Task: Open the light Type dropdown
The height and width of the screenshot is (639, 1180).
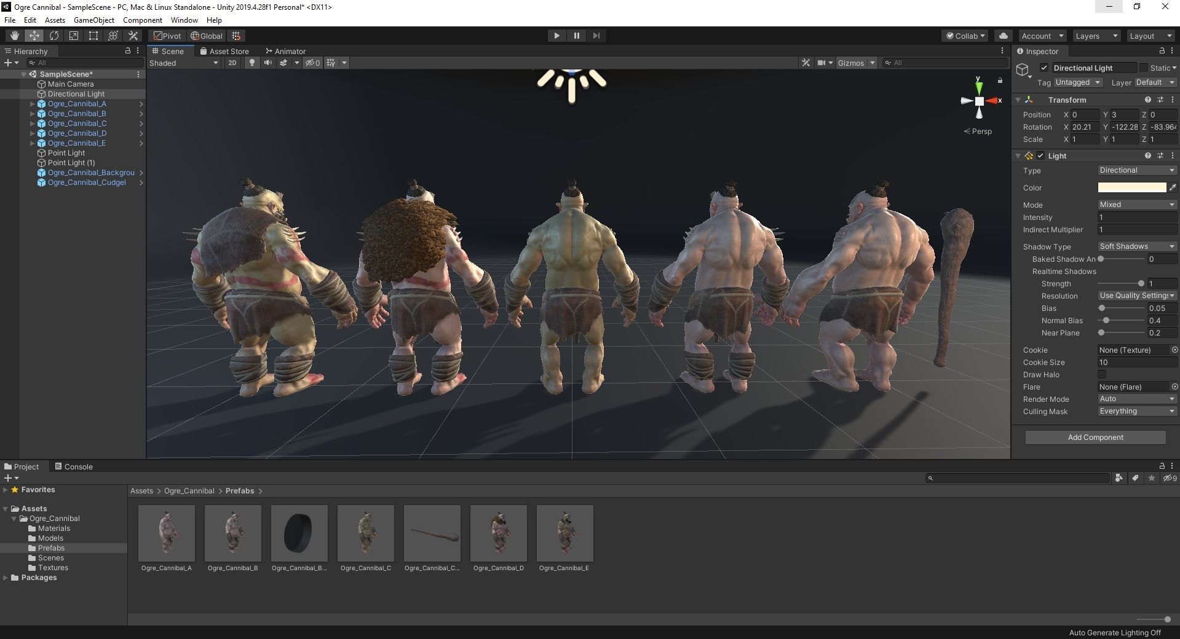Action: coord(1137,170)
